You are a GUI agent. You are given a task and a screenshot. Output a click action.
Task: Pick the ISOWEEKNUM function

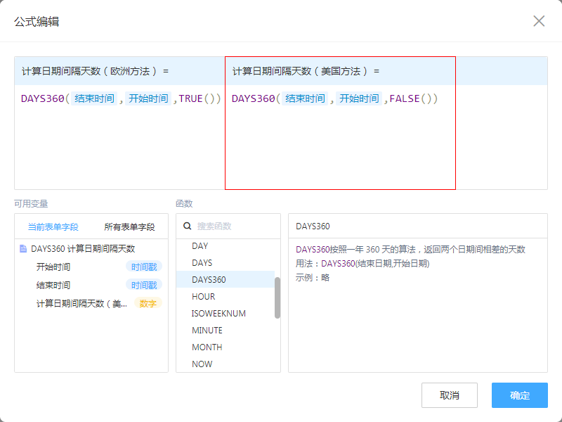[218, 314]
